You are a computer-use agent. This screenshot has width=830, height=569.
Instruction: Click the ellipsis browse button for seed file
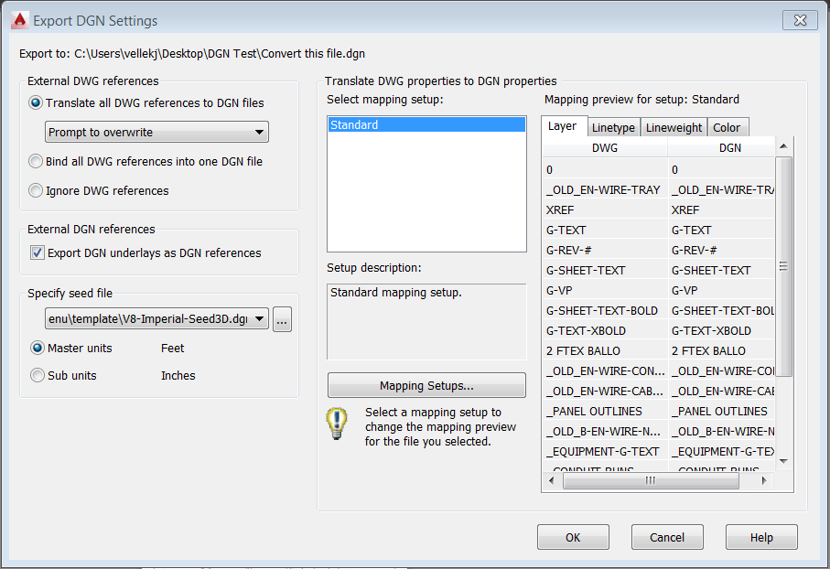click(282, 319)
